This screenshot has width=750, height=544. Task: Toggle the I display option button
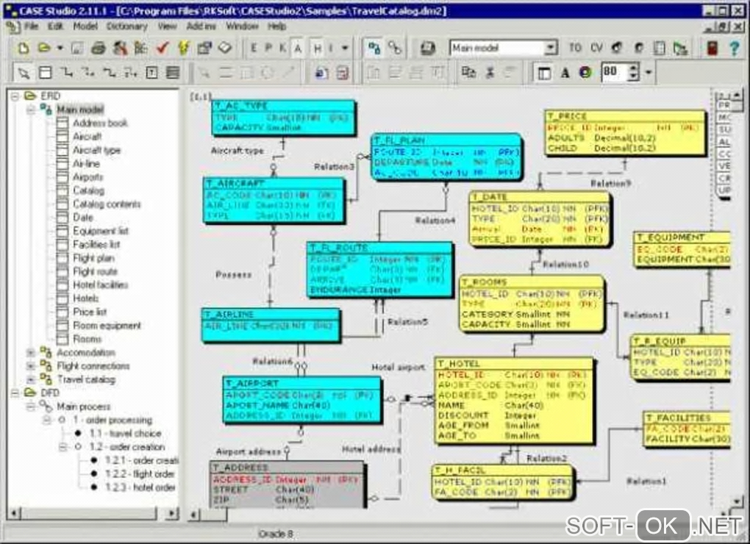pyautogui.click(x=331, y=48)
